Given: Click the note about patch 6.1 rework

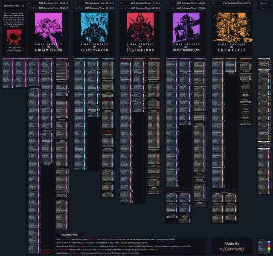Looking at the screenshot, I should coord(107,250).
